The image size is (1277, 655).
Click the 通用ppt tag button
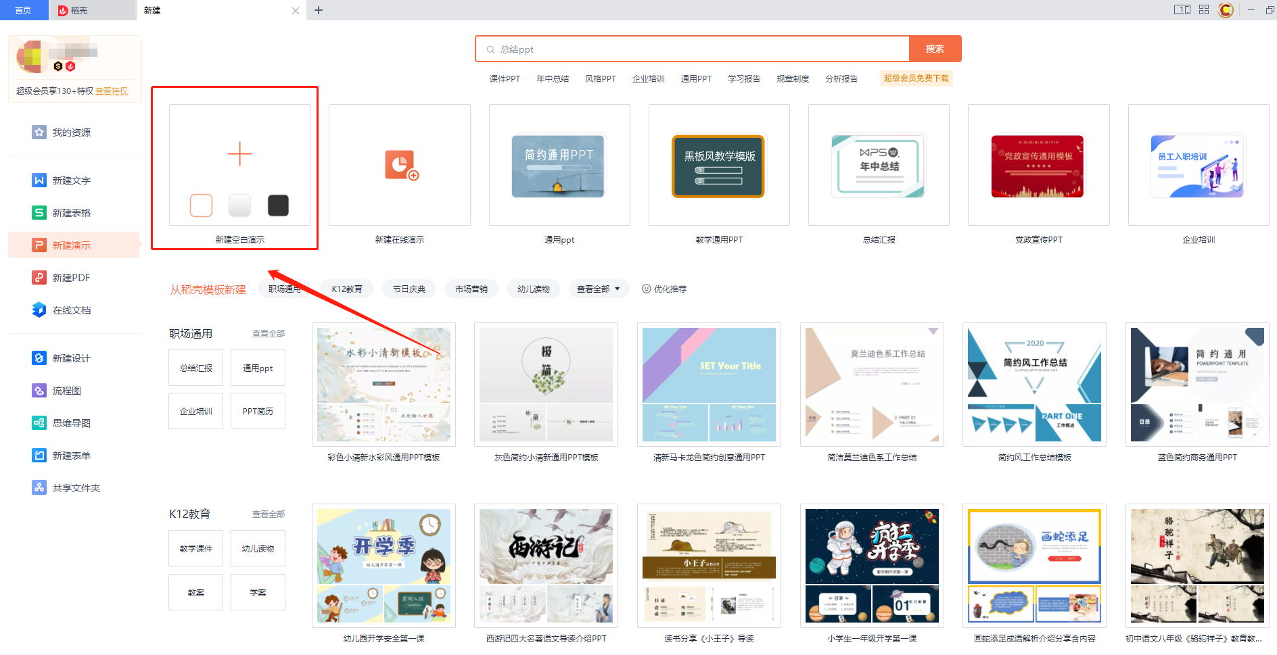coord(258,368)
